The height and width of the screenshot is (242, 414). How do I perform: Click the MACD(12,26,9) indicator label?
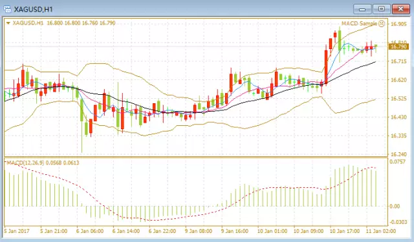click(x=25, y=163)
